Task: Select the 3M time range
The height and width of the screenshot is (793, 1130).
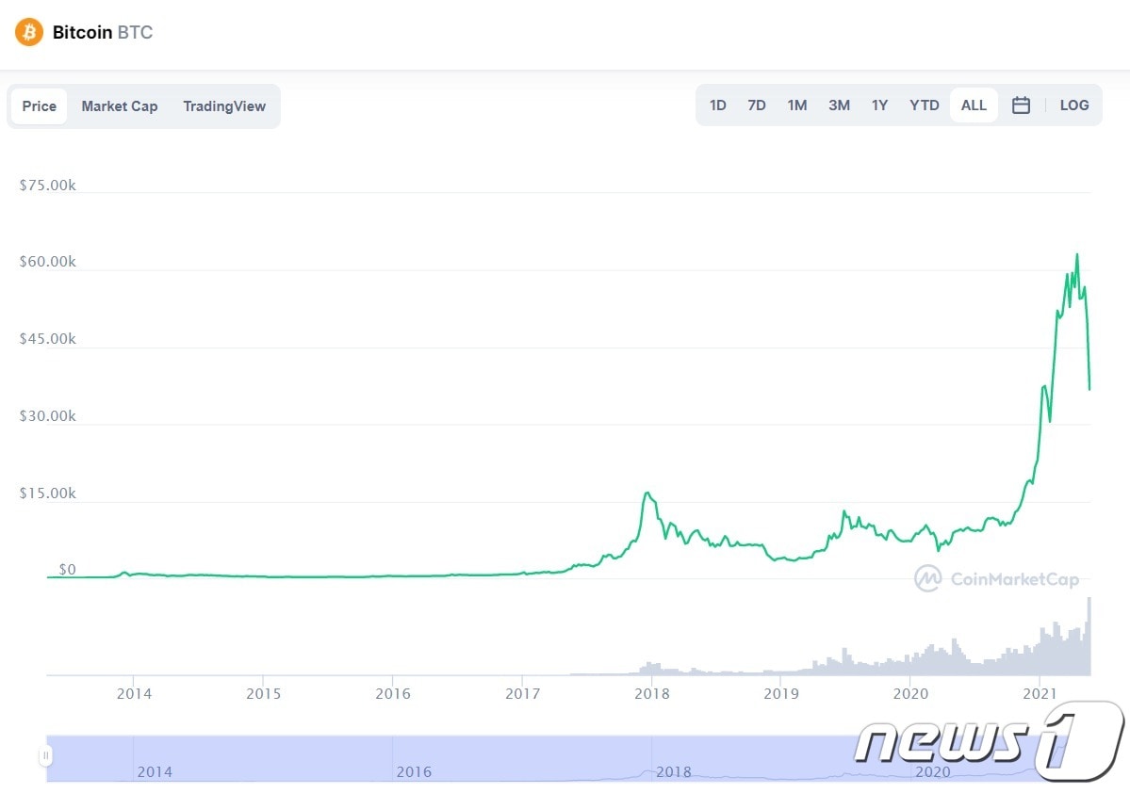Action: tap(839, 105)
